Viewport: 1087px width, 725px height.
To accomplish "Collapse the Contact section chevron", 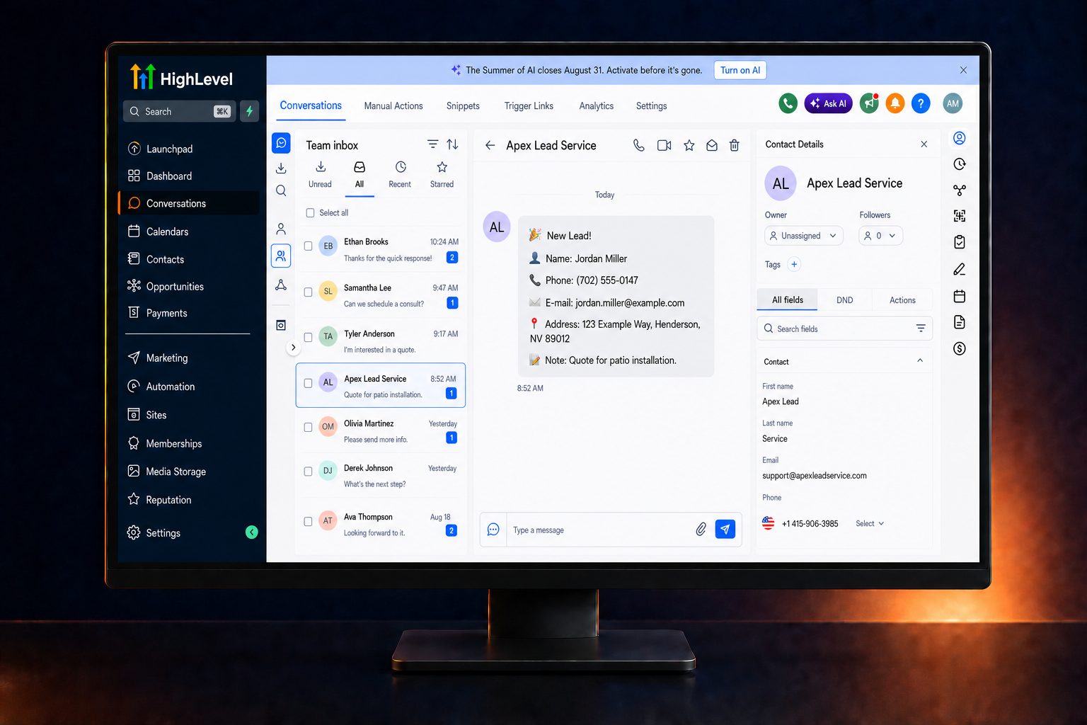I will tap(920, 360).
